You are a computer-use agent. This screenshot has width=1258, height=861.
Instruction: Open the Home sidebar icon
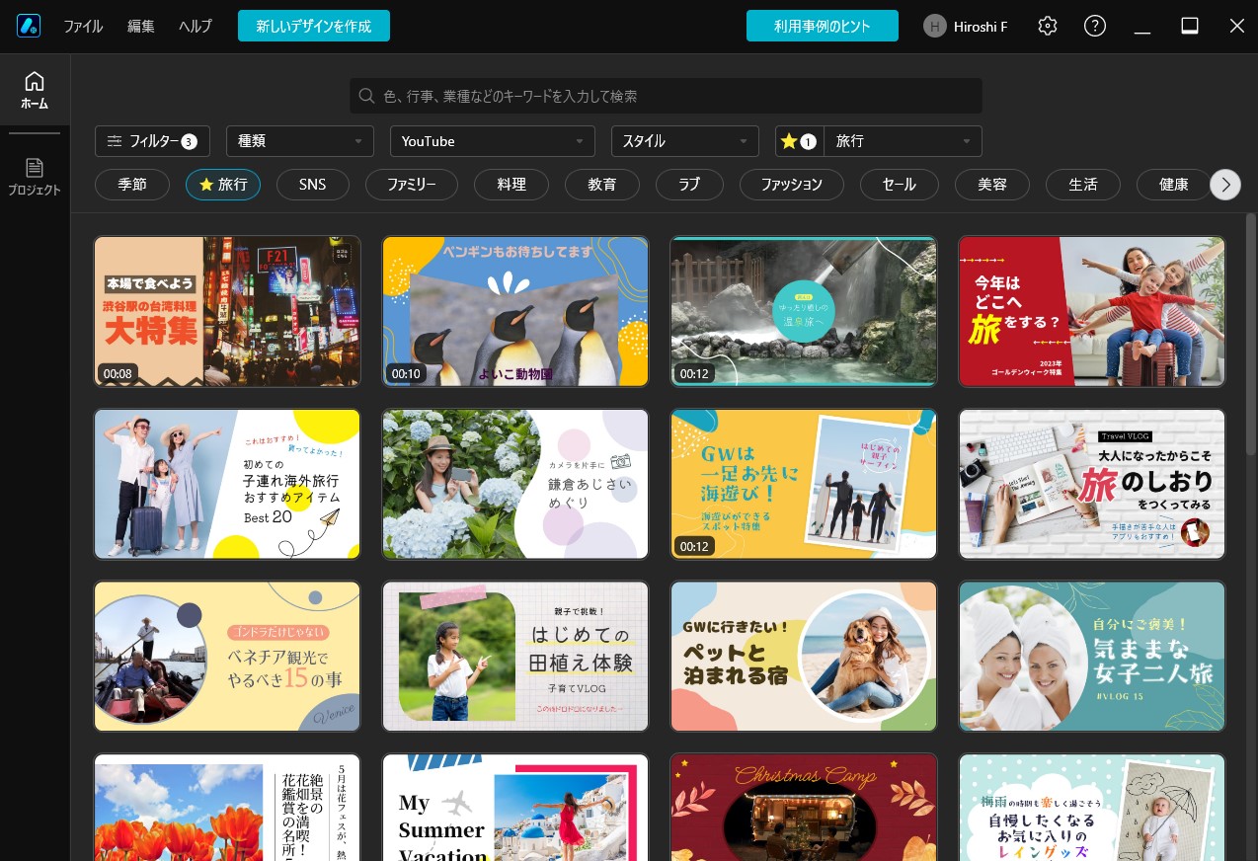click(35, 90)
